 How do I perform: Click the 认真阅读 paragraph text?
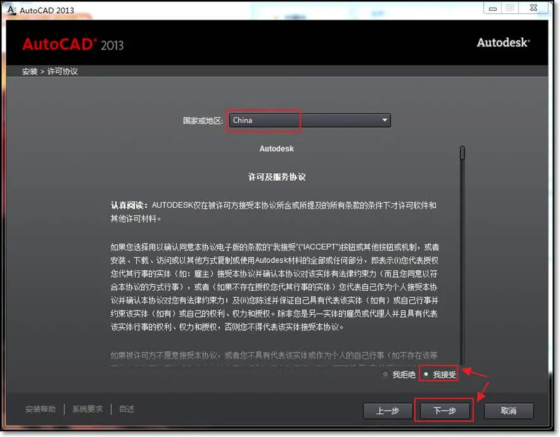tap(273, 212)
